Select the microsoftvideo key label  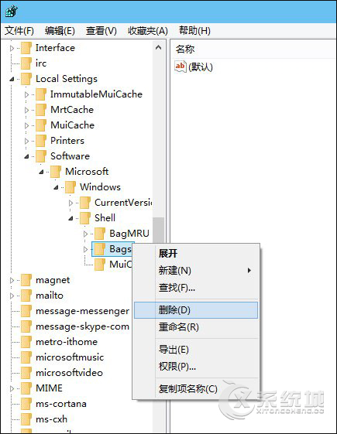69,373
